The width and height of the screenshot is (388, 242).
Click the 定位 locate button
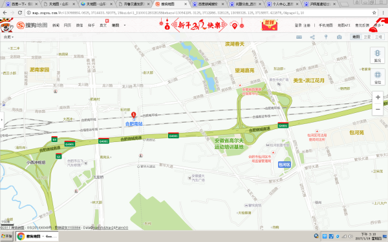click(378, 77)
